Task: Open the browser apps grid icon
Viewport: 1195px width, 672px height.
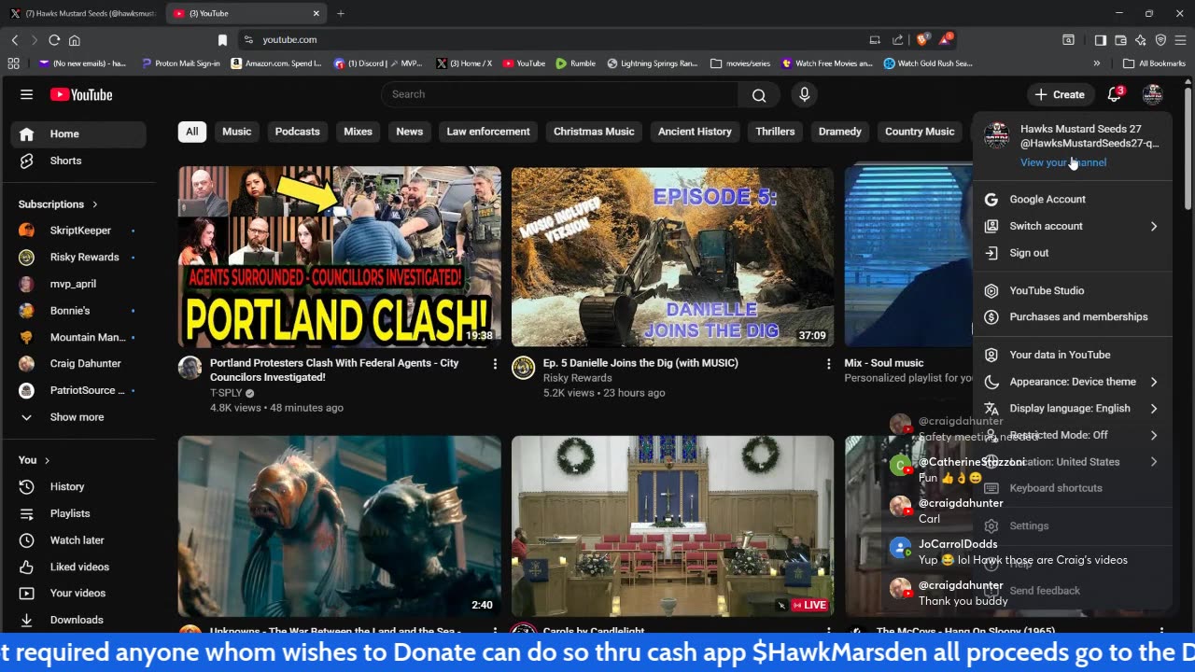Action: [13, 63]
